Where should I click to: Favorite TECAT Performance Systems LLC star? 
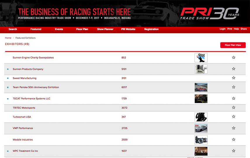click(x=234, y=98)
